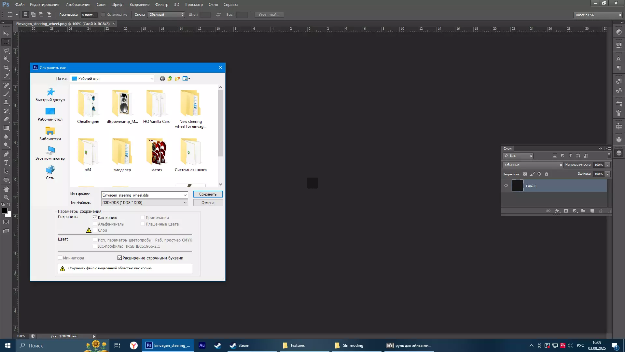Screen dimensions: 625x352
Task: Click the foreground color swatch
Action: 4,211
